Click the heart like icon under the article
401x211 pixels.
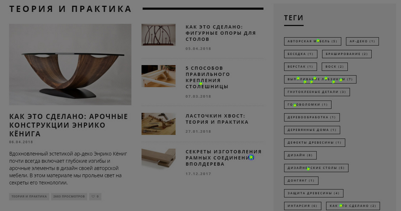(x=93, y=196)
